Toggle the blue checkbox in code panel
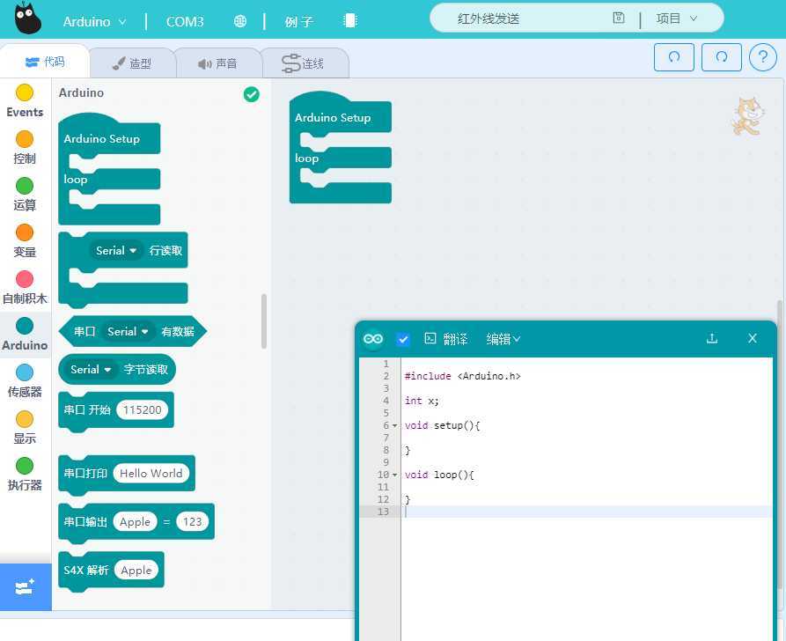The image size is (786, 641). (402, 340)
